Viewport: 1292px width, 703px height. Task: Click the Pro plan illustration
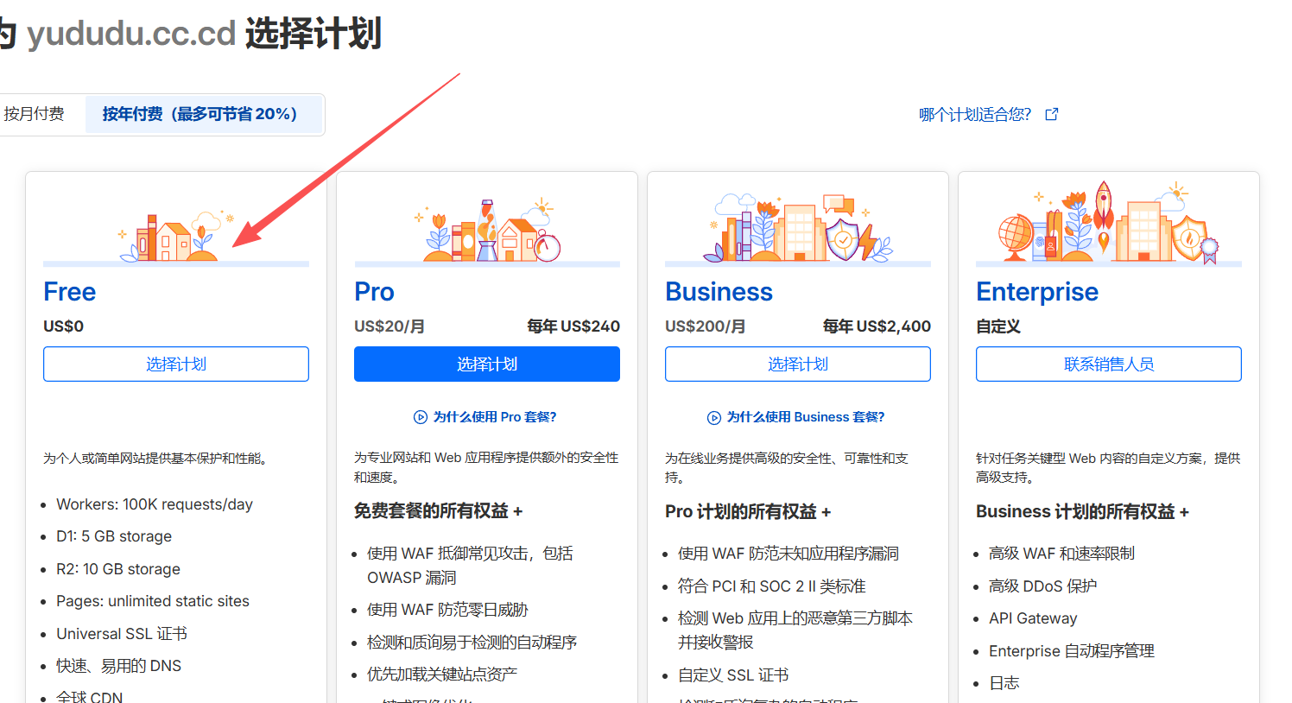(487, 231)
